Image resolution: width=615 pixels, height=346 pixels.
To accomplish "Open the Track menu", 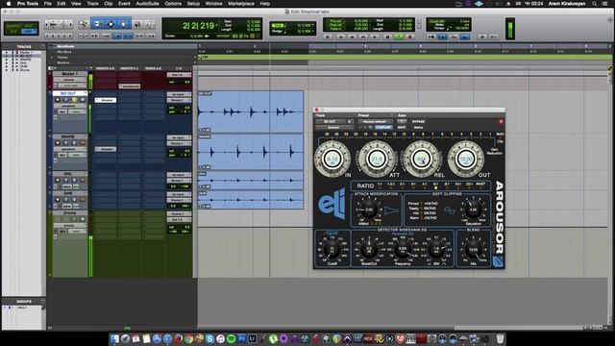I will (x=92, y=4).
